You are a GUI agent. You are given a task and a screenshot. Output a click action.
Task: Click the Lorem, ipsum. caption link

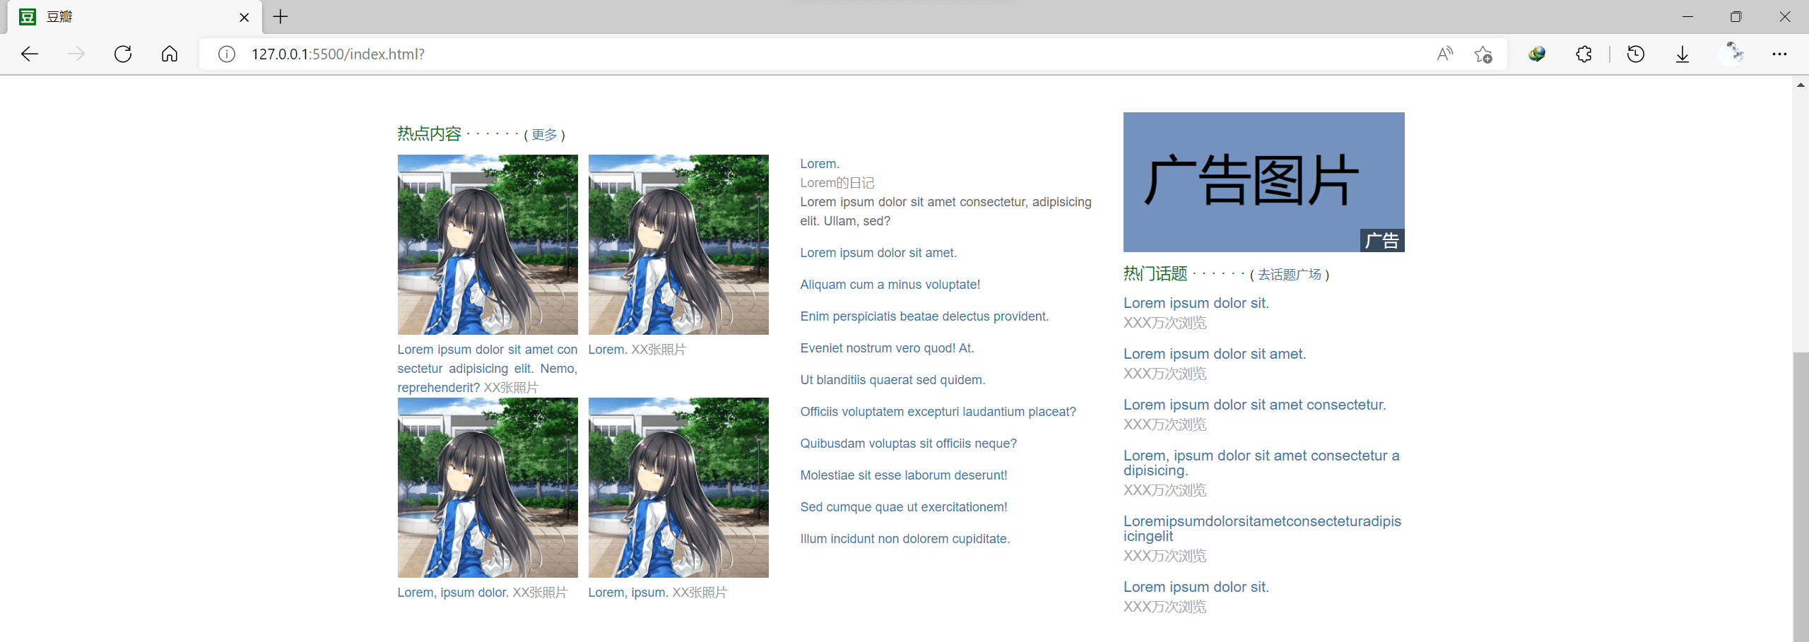coord(628,592)
